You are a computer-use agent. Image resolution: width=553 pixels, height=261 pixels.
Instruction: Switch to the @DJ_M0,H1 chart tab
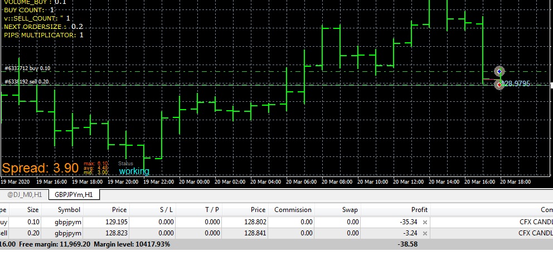pyautogui.click(x=25, y=194)
